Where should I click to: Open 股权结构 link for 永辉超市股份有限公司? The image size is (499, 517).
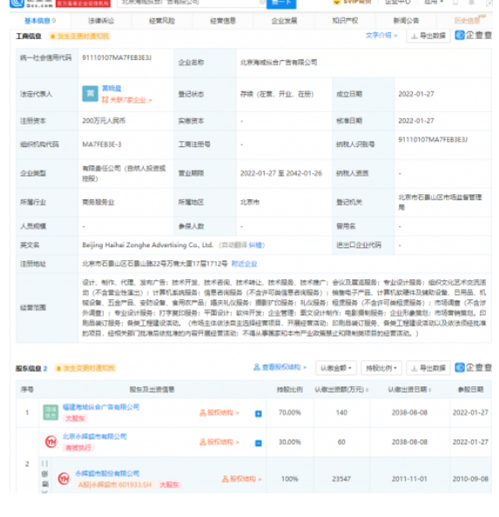point(242,479)
